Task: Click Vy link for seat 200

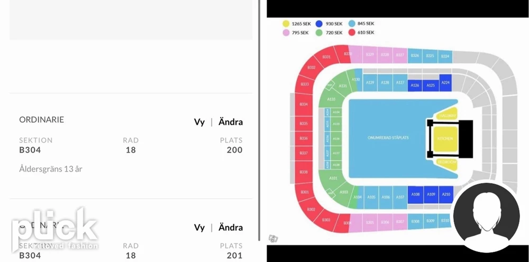Action: tap(199, 122)
